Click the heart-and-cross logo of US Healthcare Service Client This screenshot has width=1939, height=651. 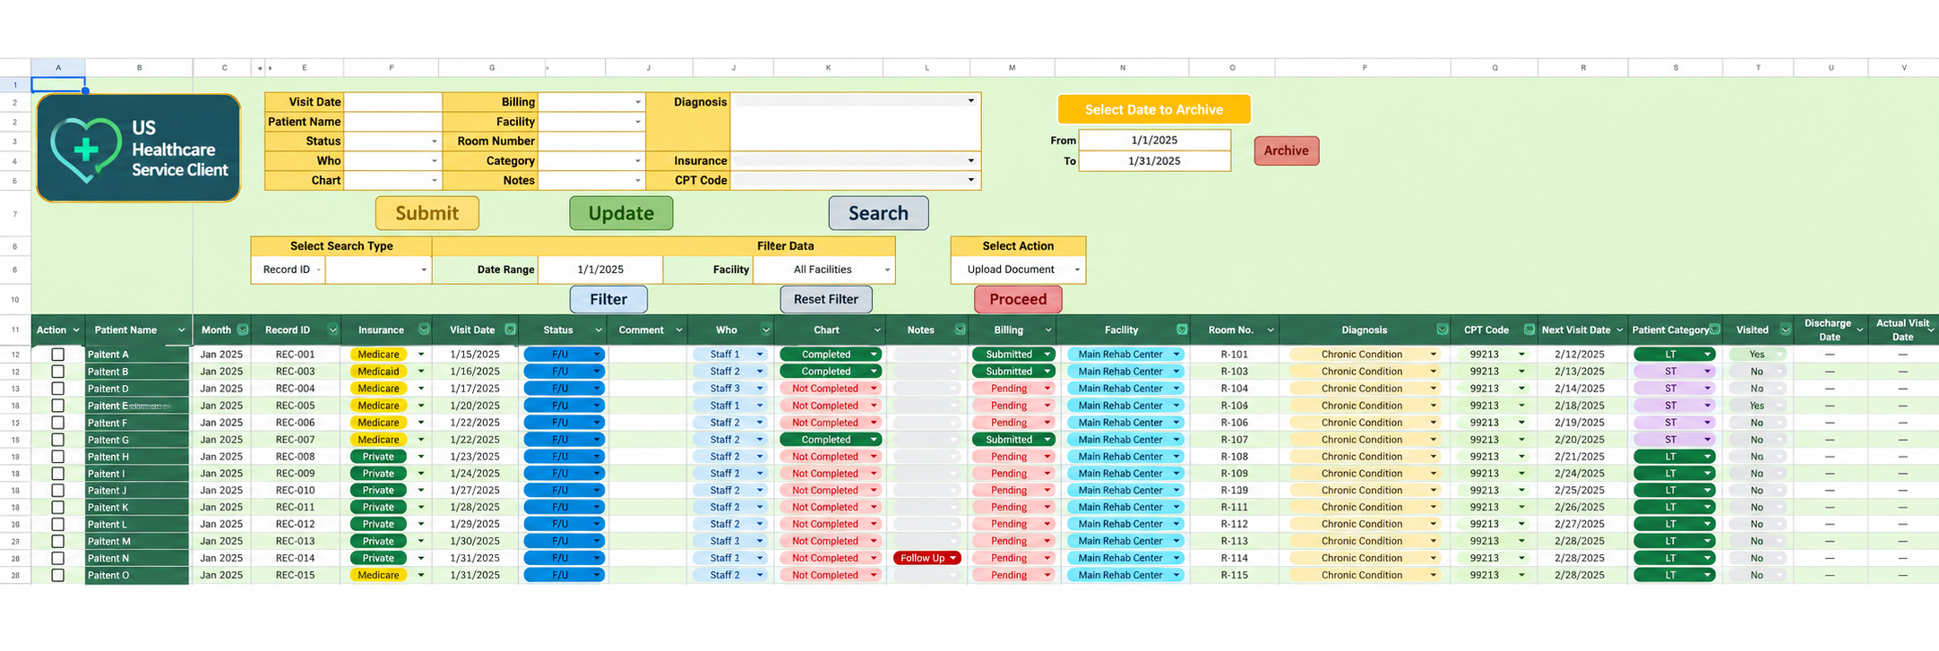[86, 150]
